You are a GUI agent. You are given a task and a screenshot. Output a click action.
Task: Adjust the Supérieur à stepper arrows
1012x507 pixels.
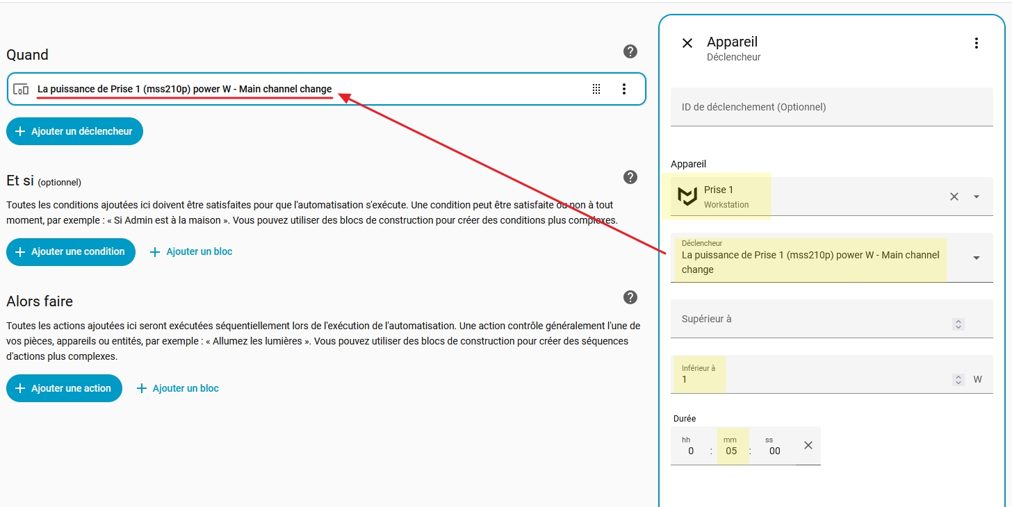(x=958, y=324)
